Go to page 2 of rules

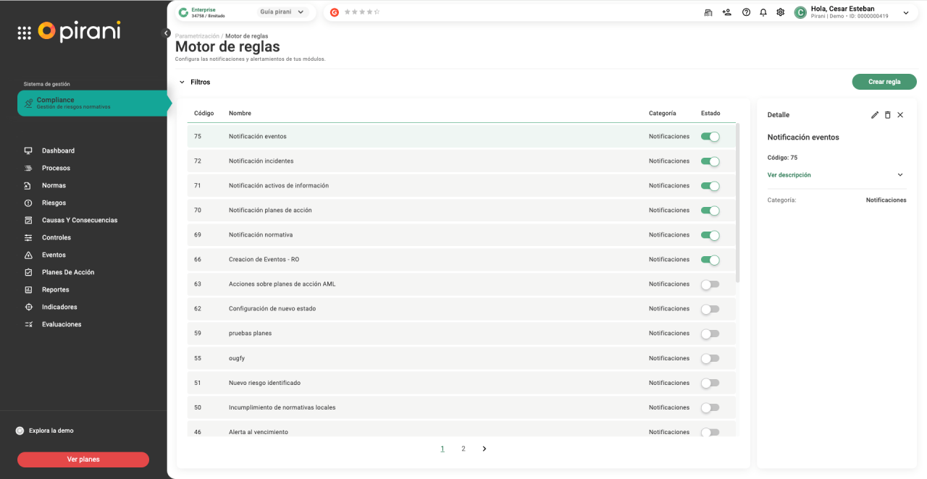point(463,449)
